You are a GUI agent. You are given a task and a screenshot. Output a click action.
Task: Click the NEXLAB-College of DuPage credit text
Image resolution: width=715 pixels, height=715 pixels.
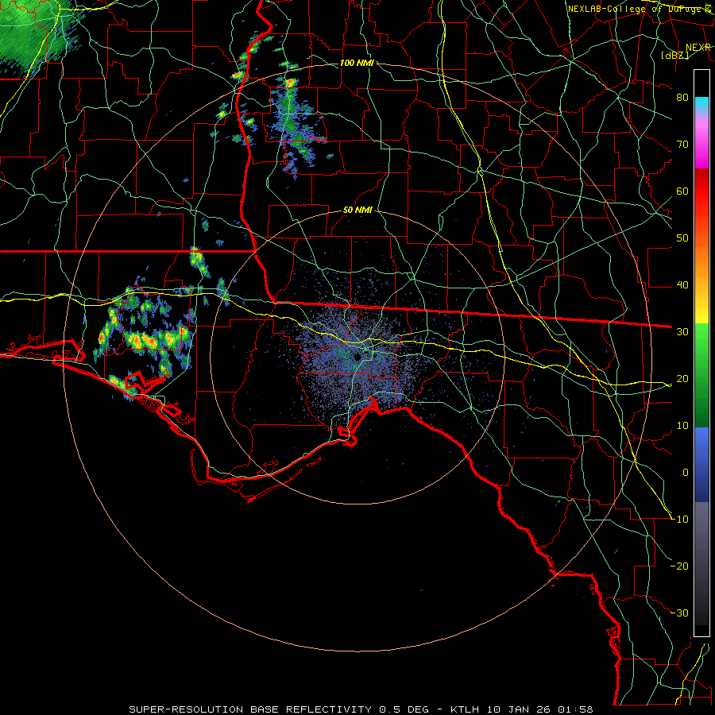tap(639, 9)
